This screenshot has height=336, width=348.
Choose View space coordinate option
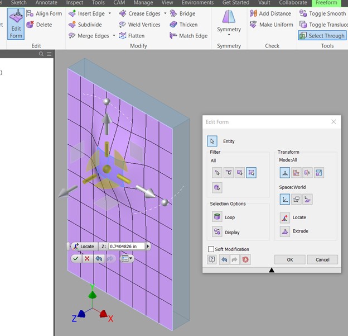click(296, 199)
